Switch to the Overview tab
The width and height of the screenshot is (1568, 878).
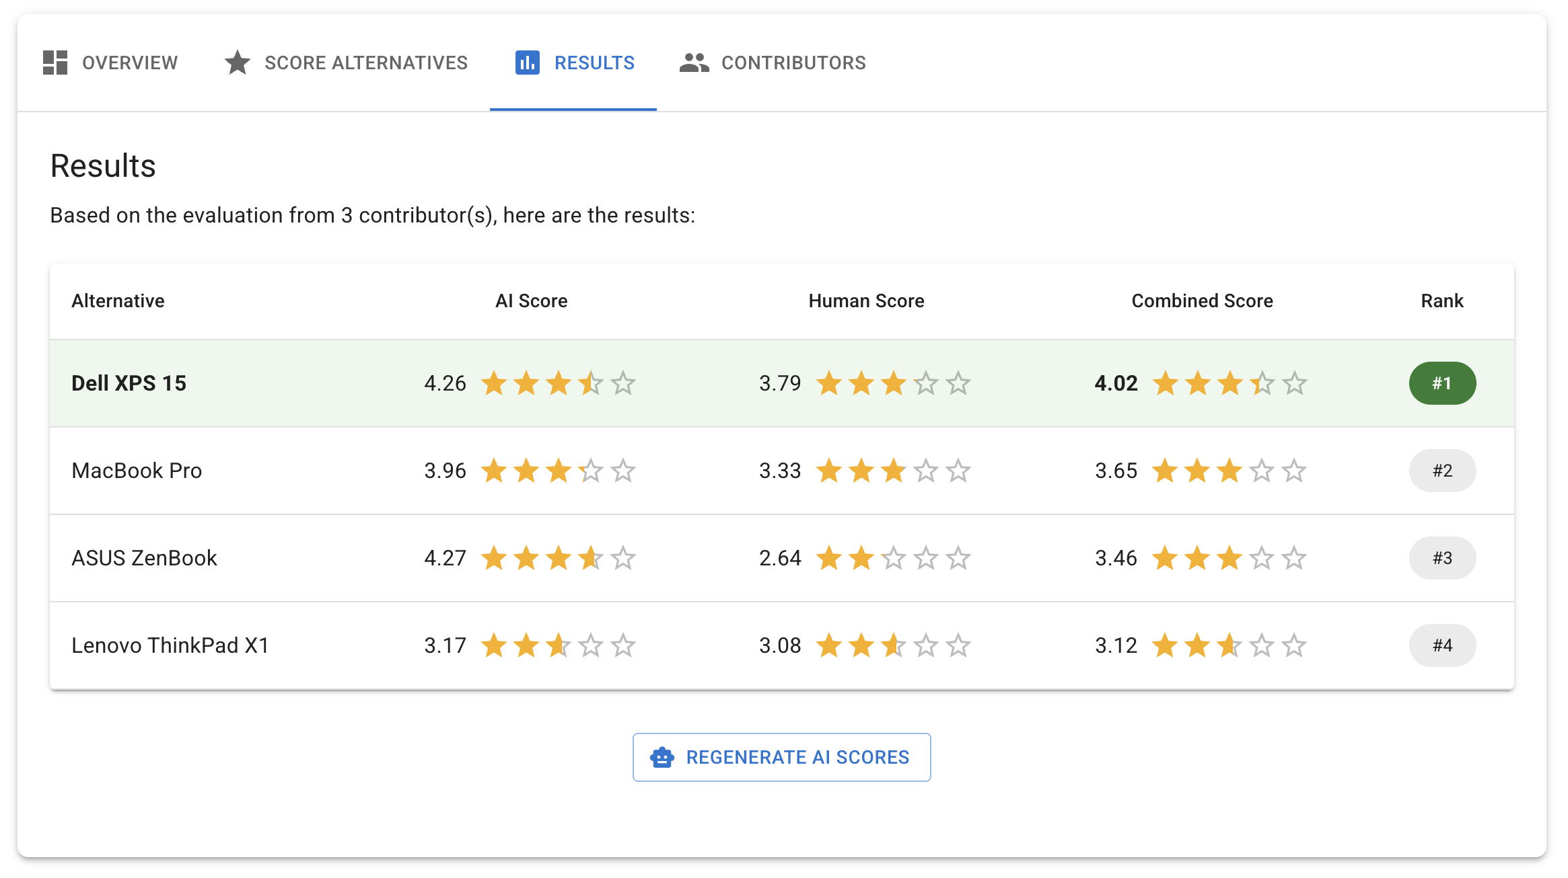pyautogui.click(x=112, y=63)
